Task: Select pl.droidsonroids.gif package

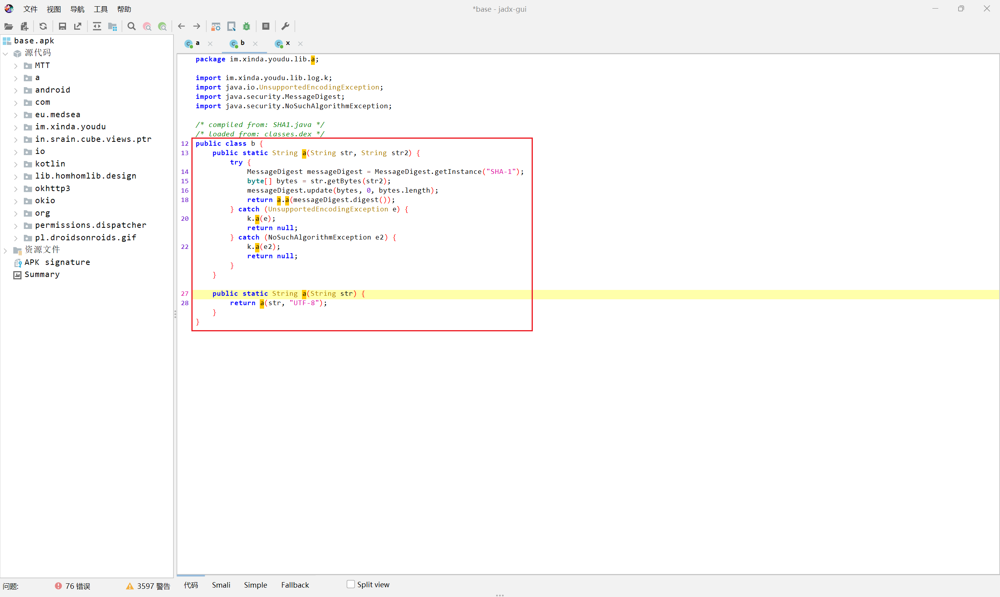Action: coord(86,238)
